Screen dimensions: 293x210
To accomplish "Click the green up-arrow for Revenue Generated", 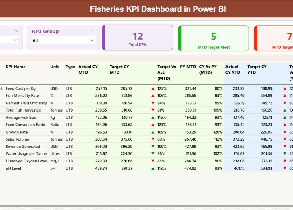I will (153, 146).
